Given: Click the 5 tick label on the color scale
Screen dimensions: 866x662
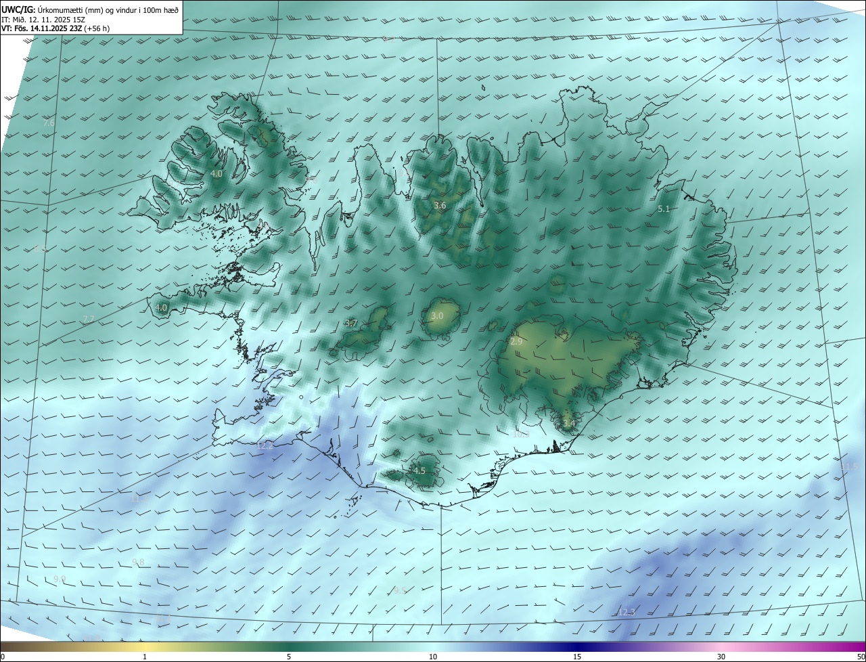Looking at the screenshot, I should (x=289, y=657).
